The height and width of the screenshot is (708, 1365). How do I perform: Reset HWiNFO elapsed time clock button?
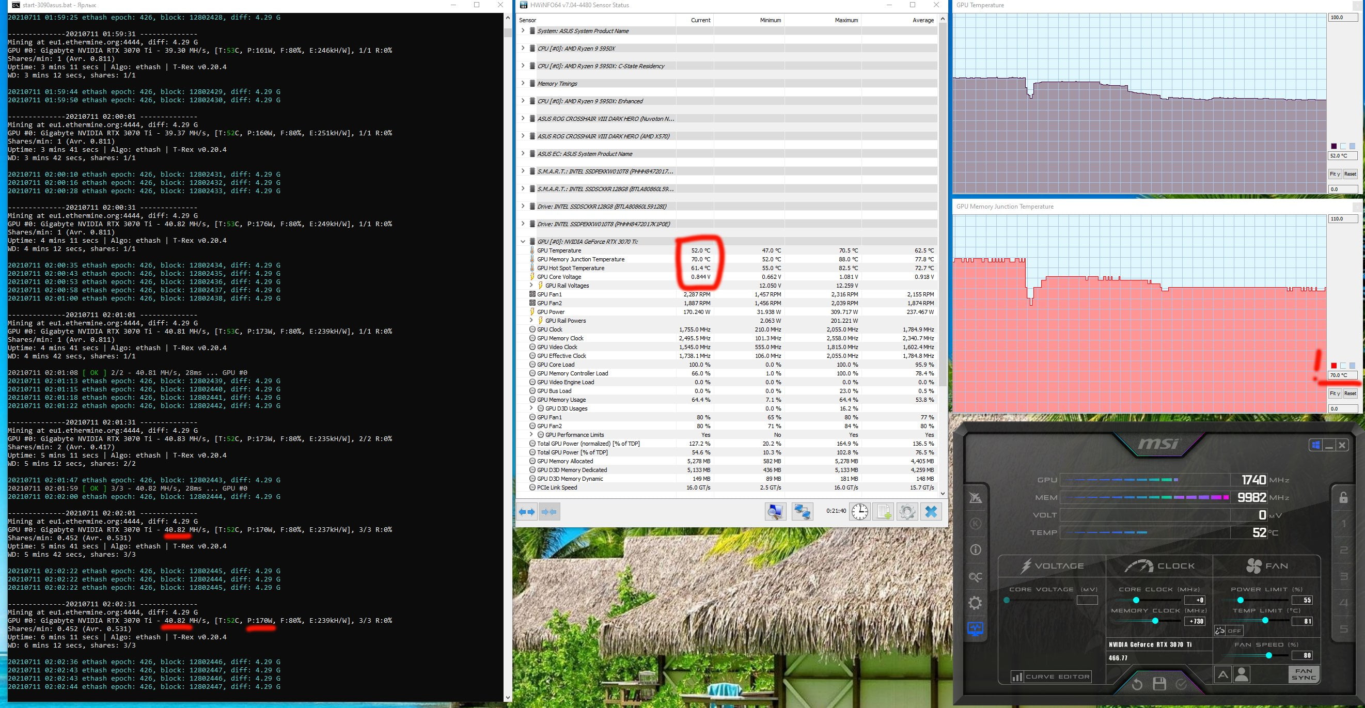pyautogui.click(x=859, y=512)
